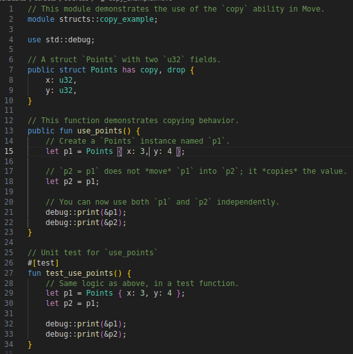This screenshot has height=354, width=353.
Task: Click "let p2 = p1;" on line 30
Action: point(73,303)
